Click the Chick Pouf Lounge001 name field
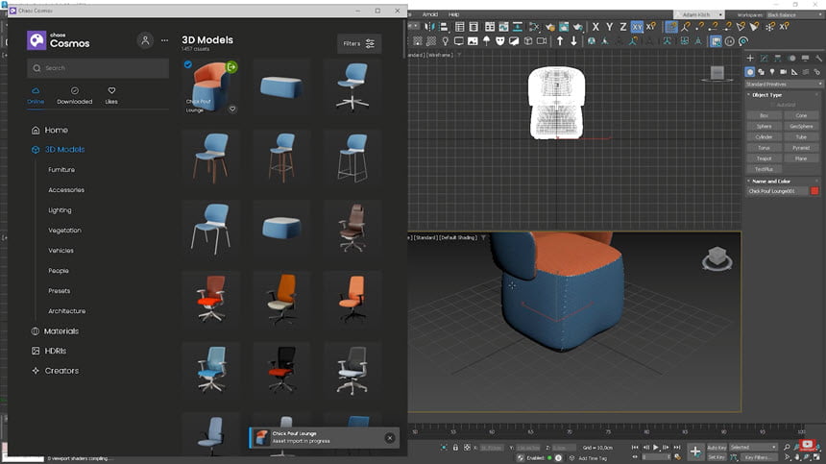The height and width of the screenshot is (464, 826). click(778, 191)
